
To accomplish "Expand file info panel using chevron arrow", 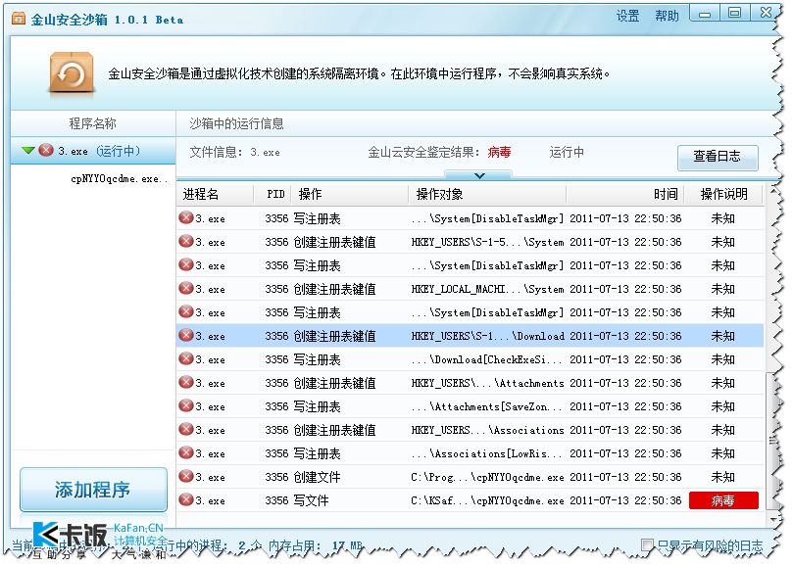I will tap(478, 175).
